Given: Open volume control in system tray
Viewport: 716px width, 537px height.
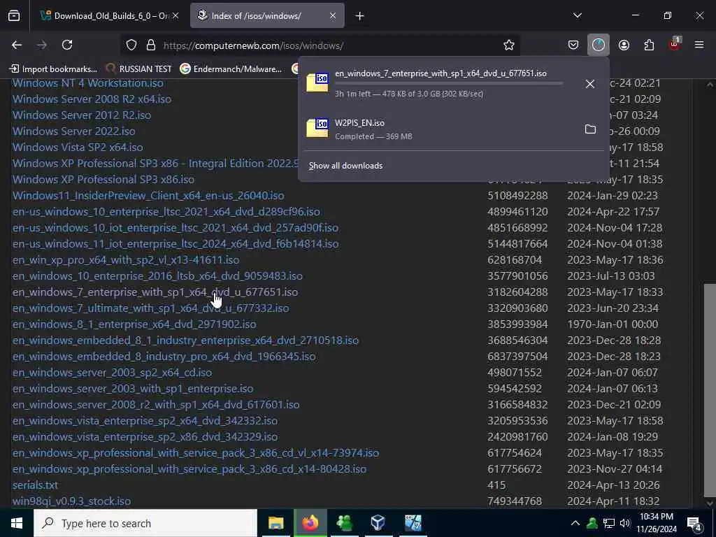Looking at the screenshot, I should click(x=624, y=523).
